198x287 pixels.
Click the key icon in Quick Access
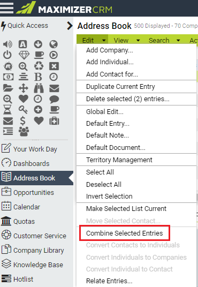click(x=23, y=110)
